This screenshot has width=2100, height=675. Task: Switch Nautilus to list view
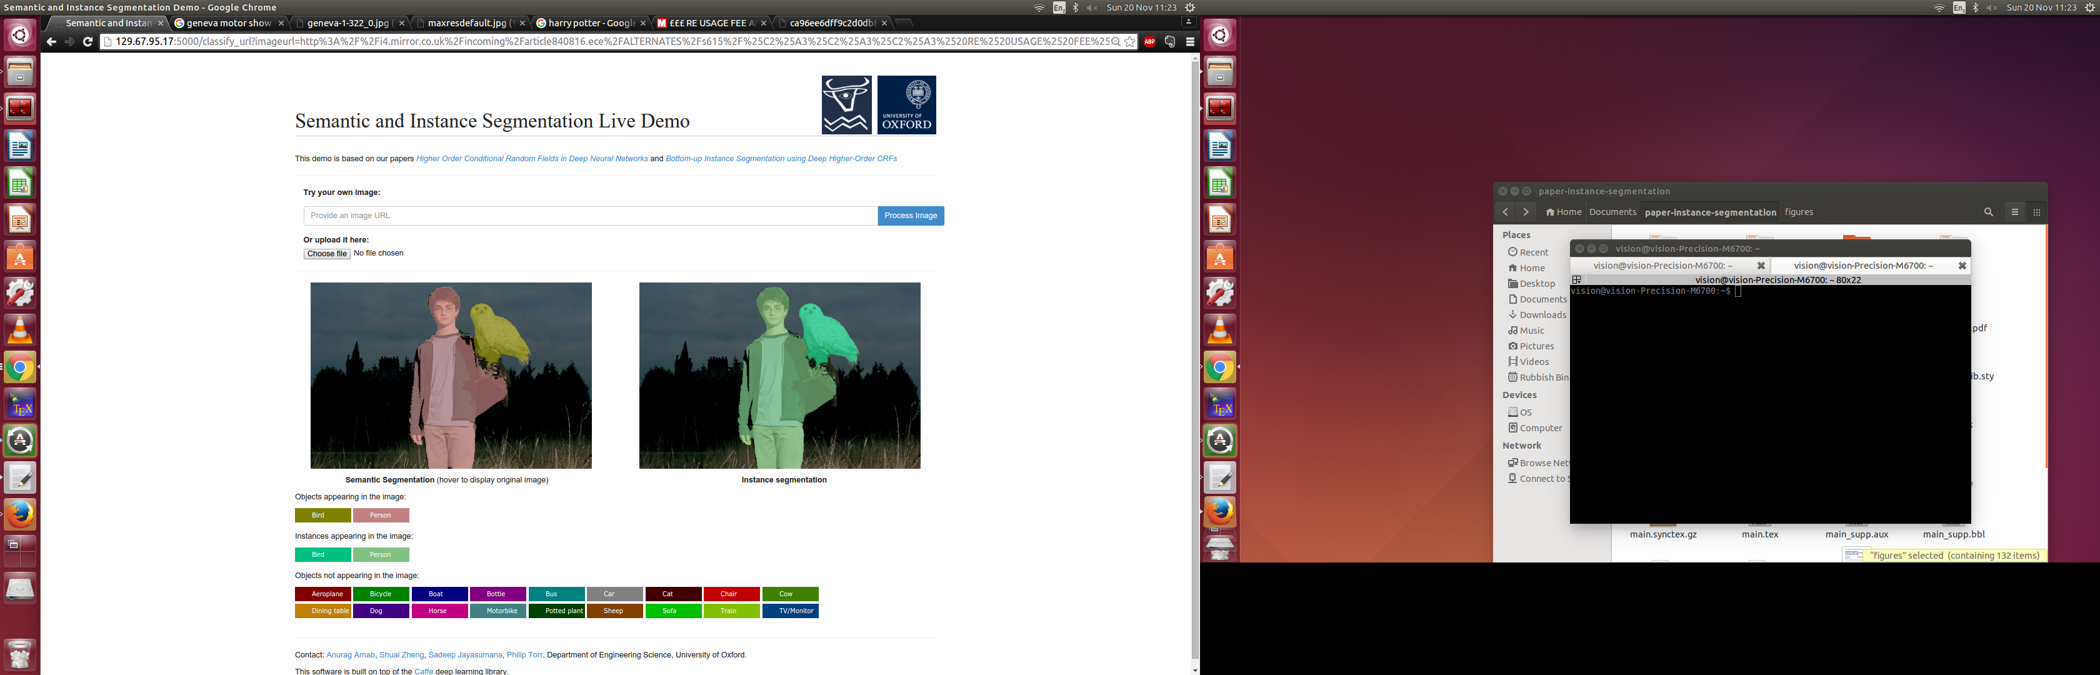tap(2014, 212)
